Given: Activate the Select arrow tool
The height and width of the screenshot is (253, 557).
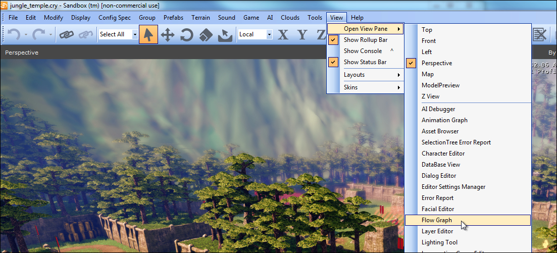Looking at the screenshot, I should click(x=148, y=34).
